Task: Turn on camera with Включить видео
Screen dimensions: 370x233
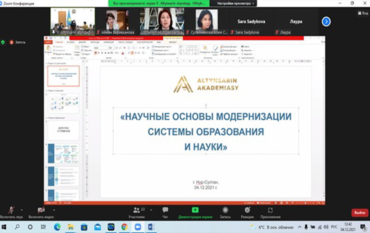Action: point(41,212)
